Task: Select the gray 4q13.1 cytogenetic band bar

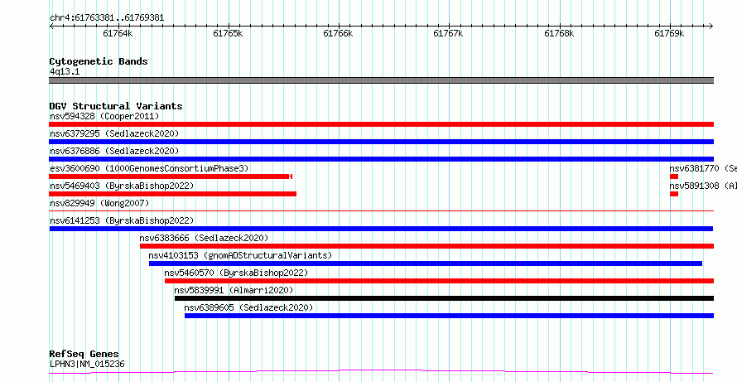Action: point(381,80)
